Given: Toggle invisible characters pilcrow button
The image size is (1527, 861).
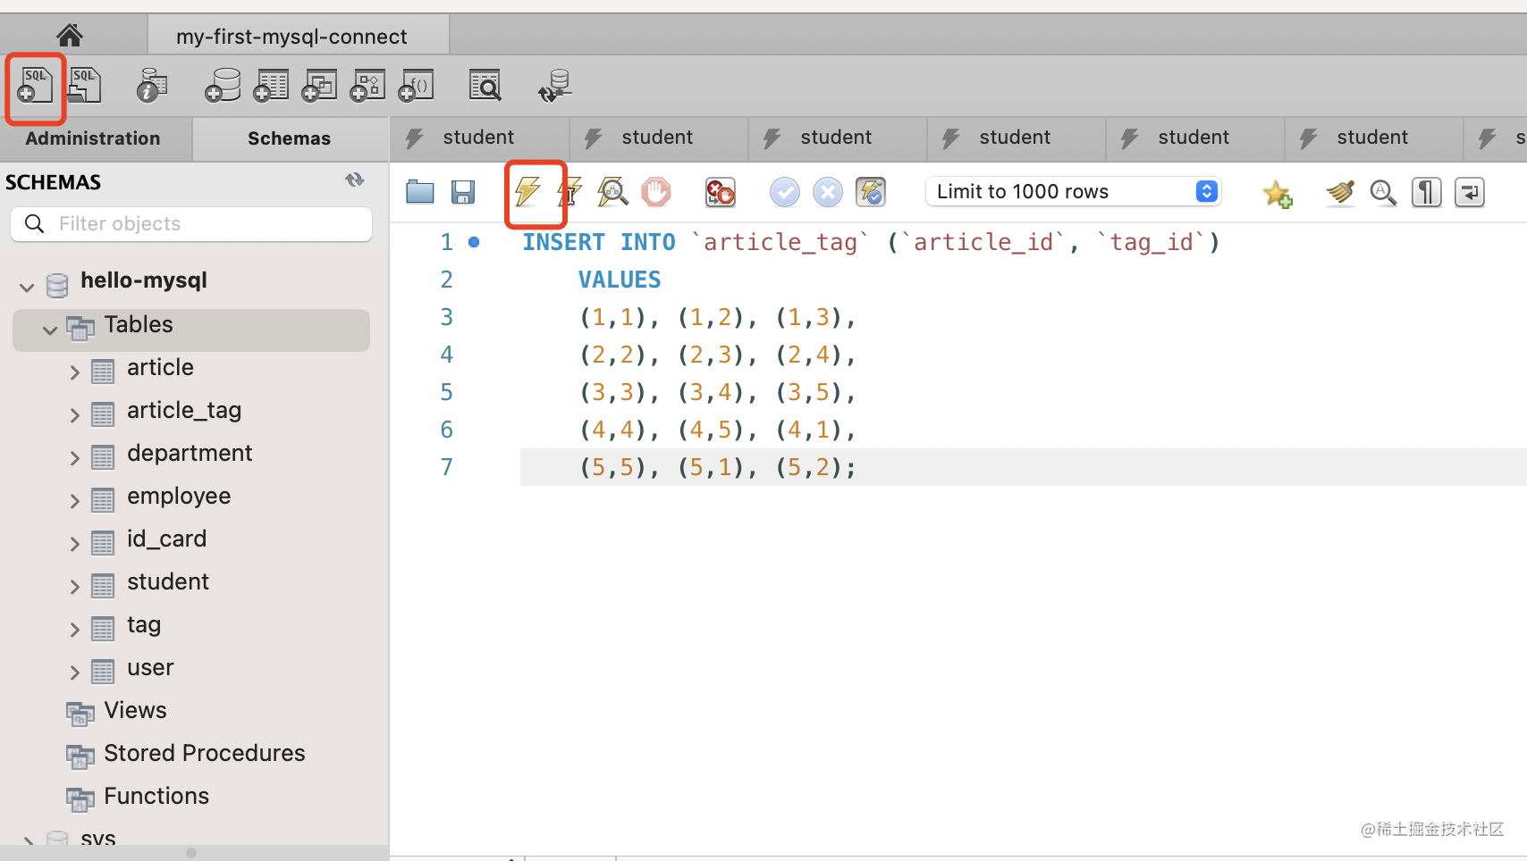Looking at the screenshot, I should 1426,192.
